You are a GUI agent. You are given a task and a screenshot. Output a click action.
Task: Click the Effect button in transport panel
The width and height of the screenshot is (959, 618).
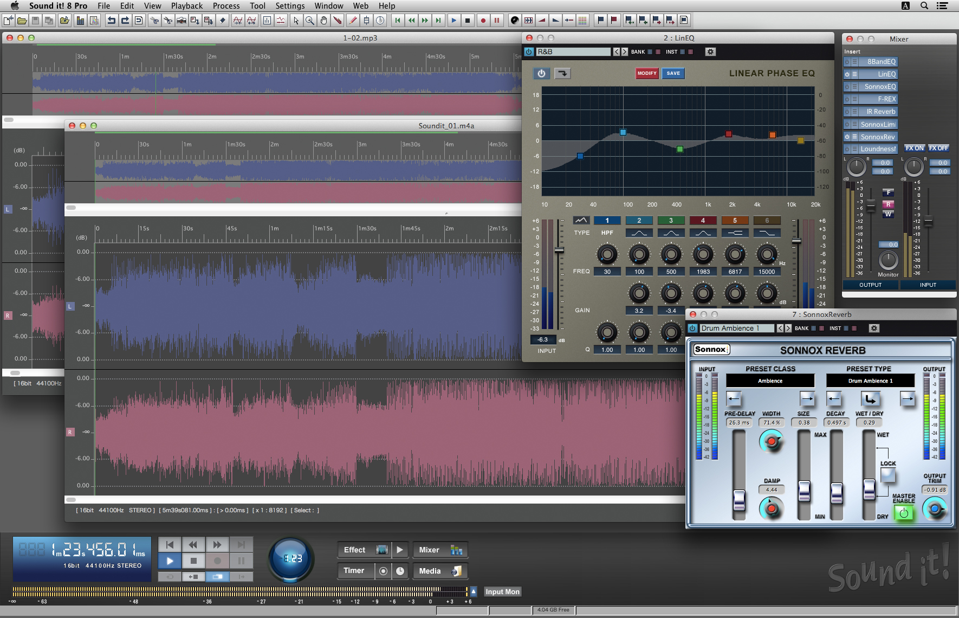(x=364, y=550)
